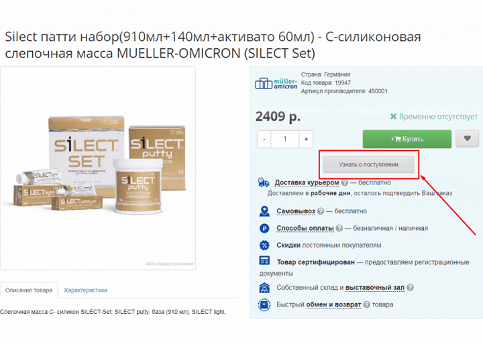Viewport: 483px width, 346px height.
Task: Open help tooltip next to Способы оплаты
Action: (339, 228)
